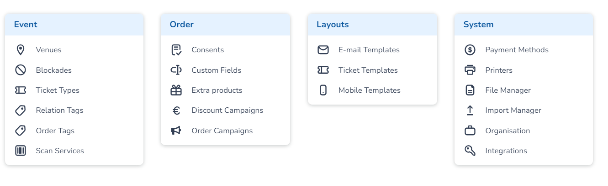Screen dimensions: 608x186
Task: Click the Blockades prohibited circle icon
Action: tap(20, 70)
